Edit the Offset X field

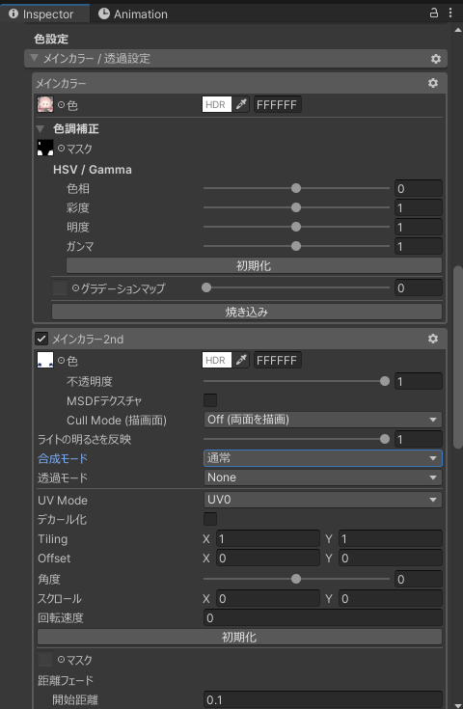point(268,558)
